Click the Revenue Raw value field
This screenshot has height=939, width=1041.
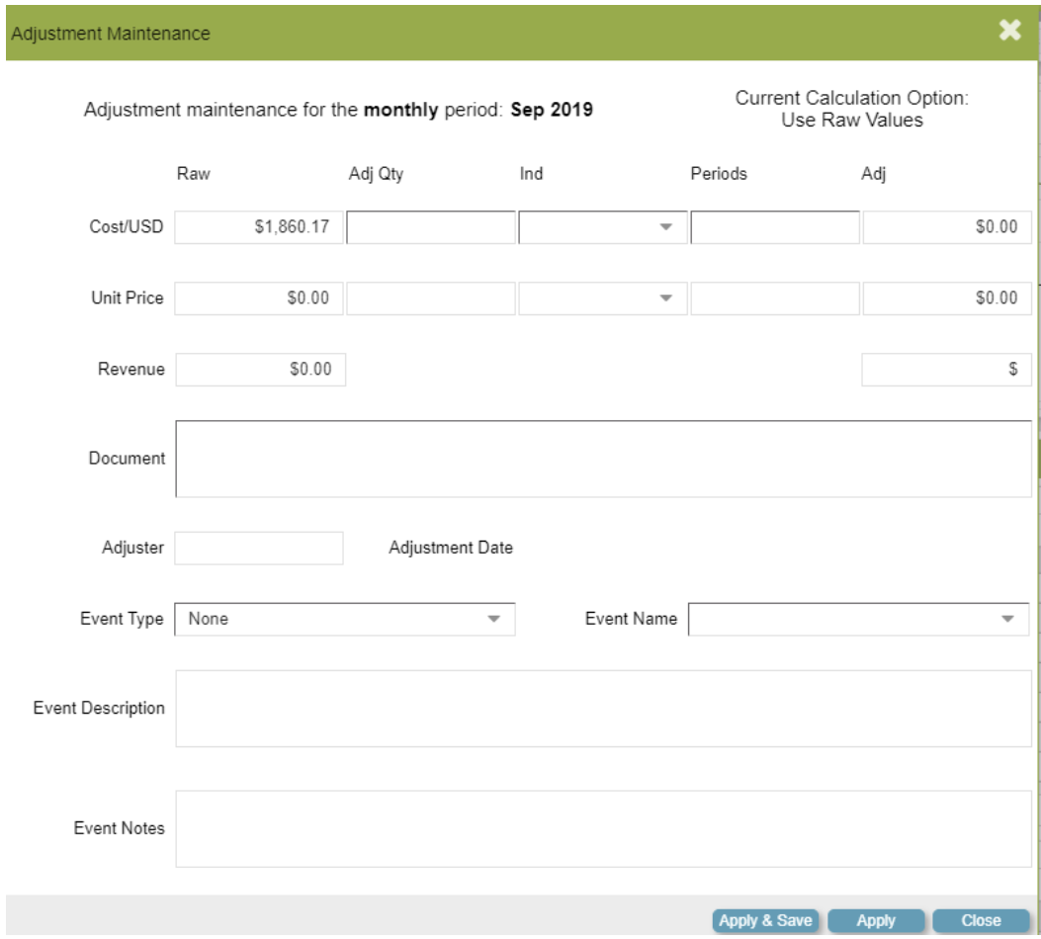259,369
